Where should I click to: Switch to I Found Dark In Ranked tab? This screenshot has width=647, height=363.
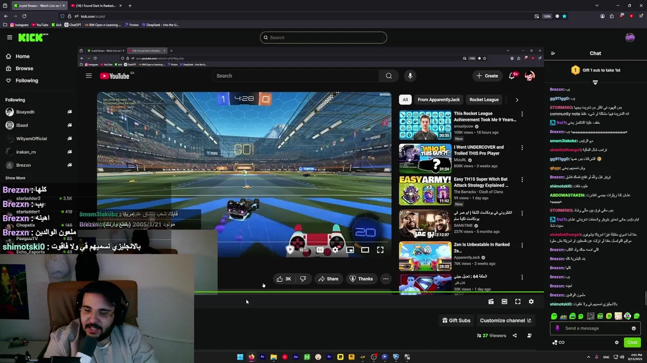[x=96, y=6]
